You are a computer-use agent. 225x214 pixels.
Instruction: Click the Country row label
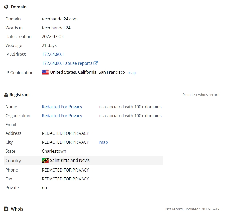point(13,160)
